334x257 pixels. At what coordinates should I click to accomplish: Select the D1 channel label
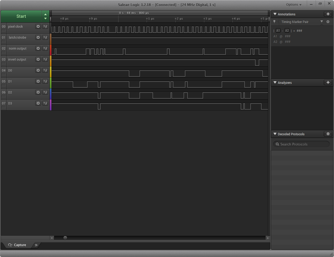10,81
